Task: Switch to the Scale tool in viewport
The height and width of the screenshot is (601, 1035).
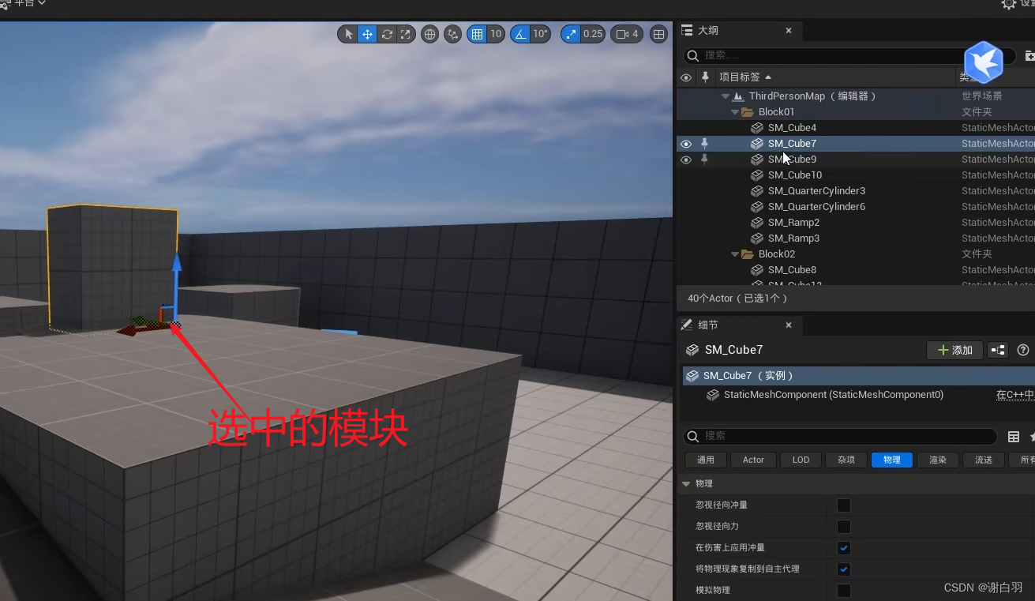Action: pyautogui.click(x=405, y=34)
